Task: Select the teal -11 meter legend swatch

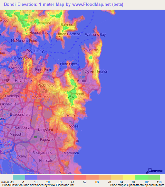Action: pyautogui.click(x=19, y=177)
